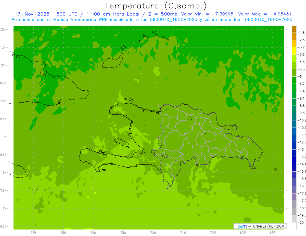Click the '68W' longitude label
The height and width of the screenshot is (236, 306).
click(x=273, y=233)
